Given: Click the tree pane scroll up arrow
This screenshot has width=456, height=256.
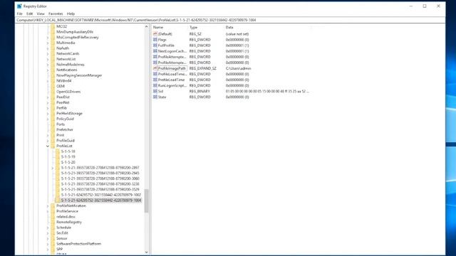Looking at the screenshot, I should pyautogui.click(x=146, y=27).
